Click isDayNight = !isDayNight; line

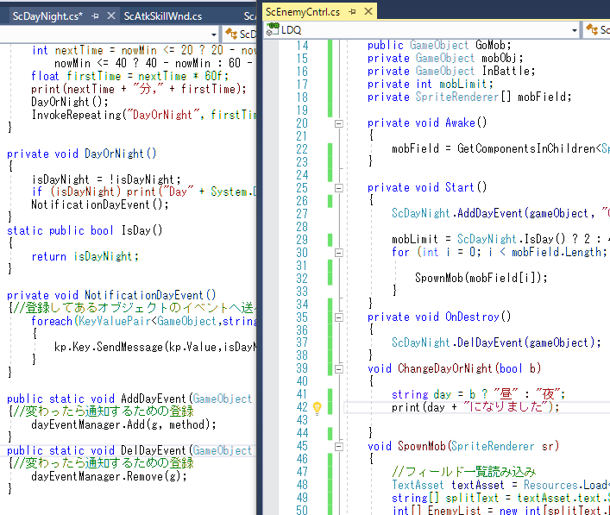coord(106,179)
